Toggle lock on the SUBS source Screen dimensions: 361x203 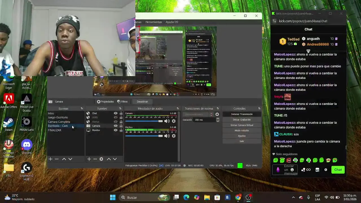(121, 118)
